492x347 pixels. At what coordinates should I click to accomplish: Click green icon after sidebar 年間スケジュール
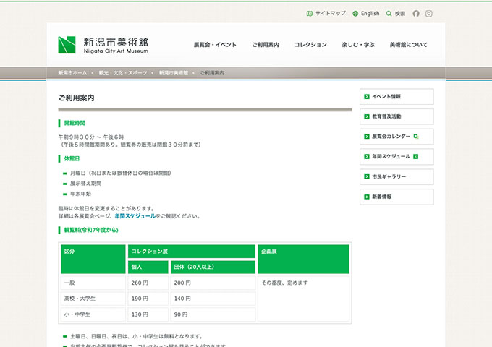[x=416, y=156]
